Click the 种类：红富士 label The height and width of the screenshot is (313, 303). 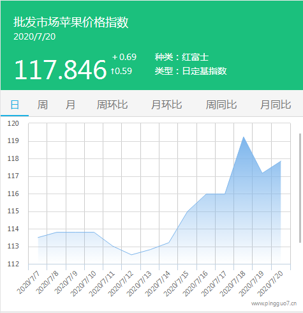[x=182, y=57]
